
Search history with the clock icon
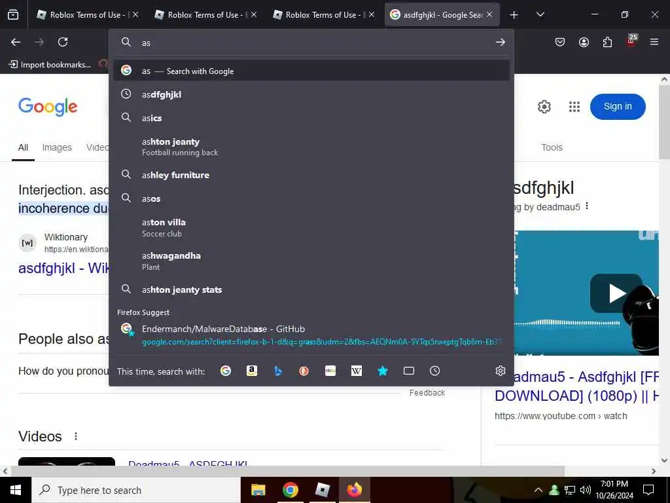coord(434,371)
